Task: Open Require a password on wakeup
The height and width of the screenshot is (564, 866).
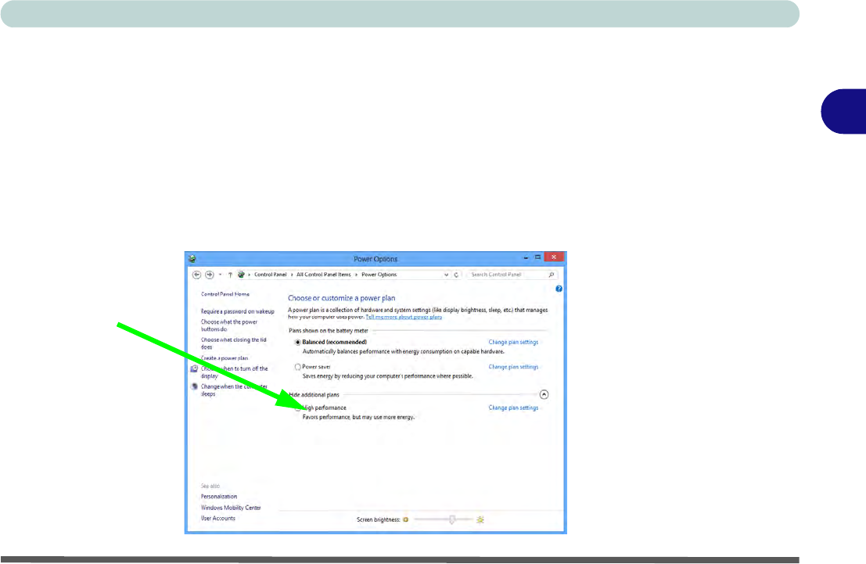Action: click(x=238, y=311)
